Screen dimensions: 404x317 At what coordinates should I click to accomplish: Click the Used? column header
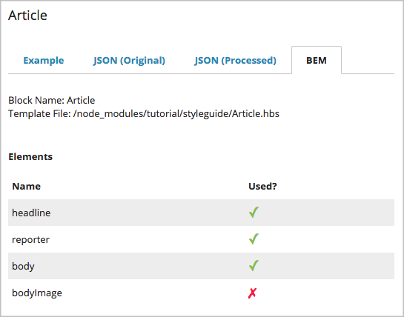(x=262, y=186)
